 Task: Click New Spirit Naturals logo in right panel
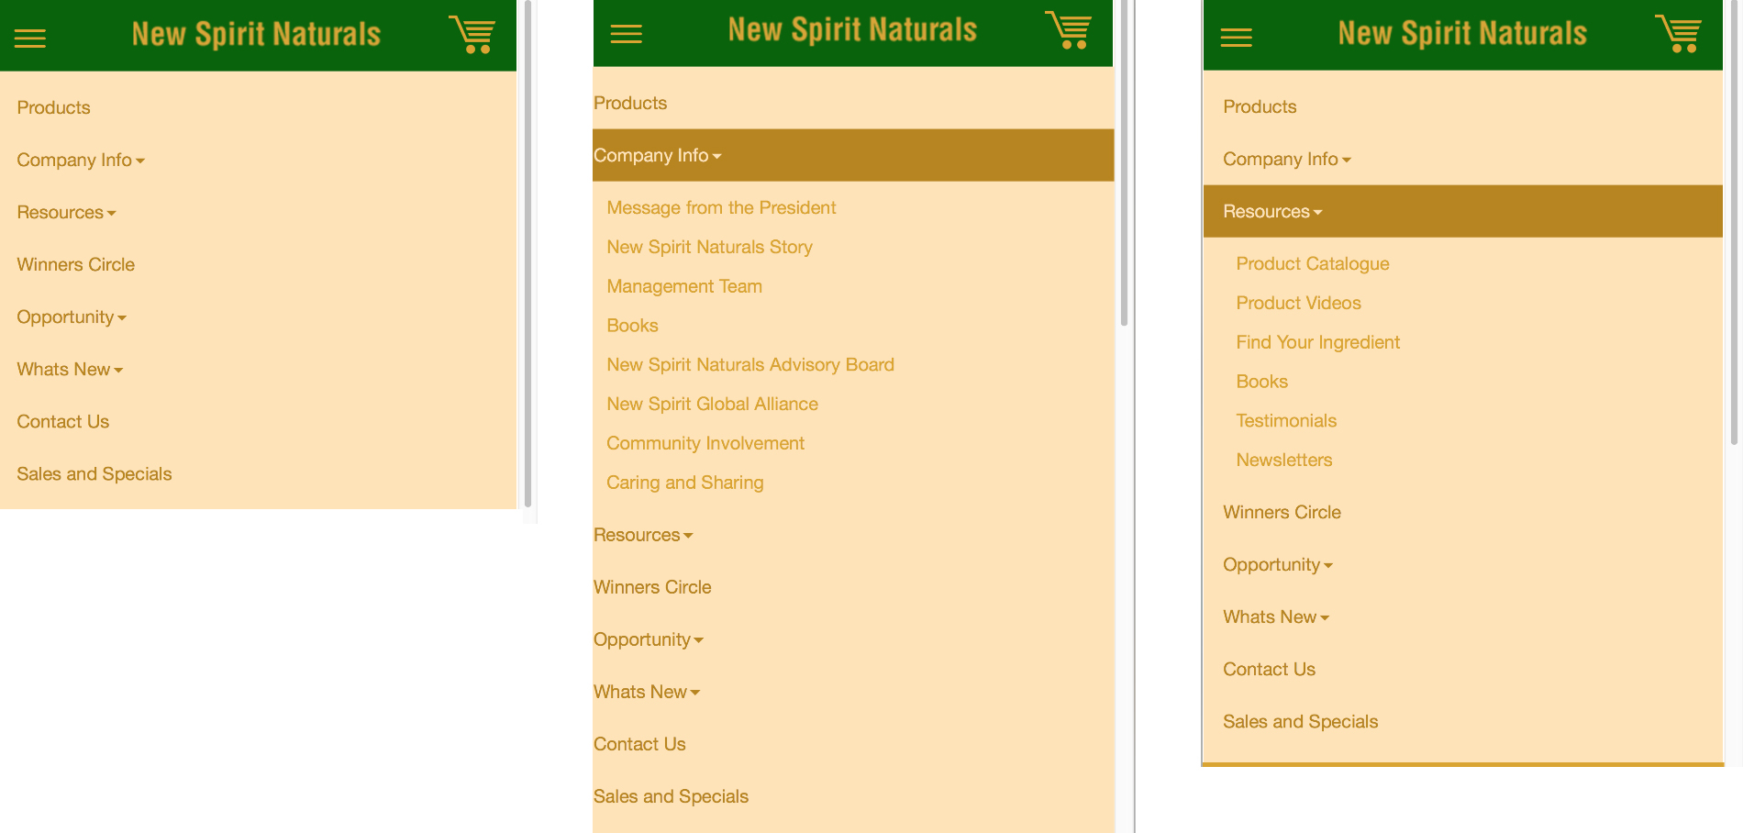pos(1462,34)
